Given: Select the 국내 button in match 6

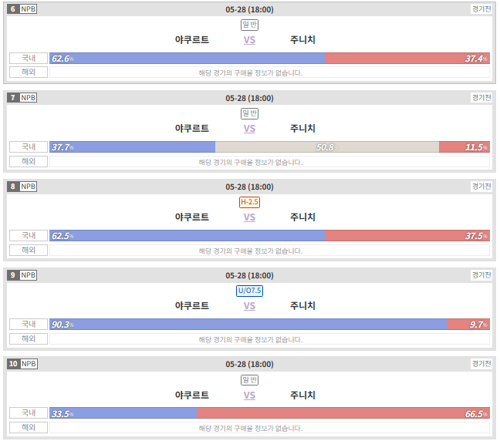Looking at the screenshot, I should tap(29, 59).
